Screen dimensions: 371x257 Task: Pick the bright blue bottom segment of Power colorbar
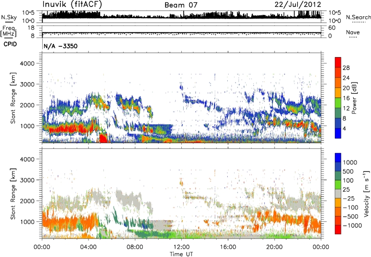pyautogui.click(x=338, y=133)
